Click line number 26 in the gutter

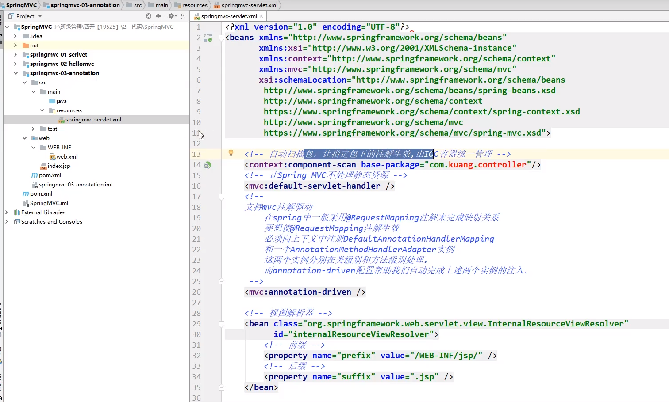[196, 292]
